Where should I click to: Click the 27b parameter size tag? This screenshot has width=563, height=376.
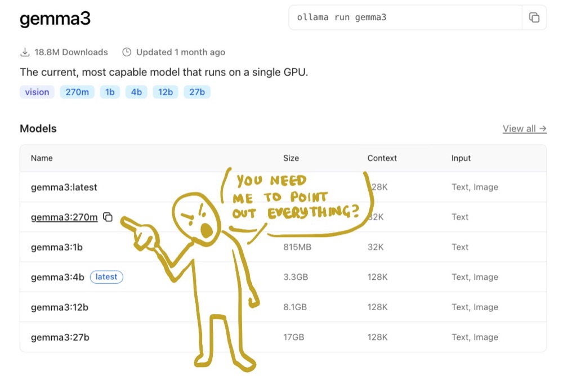pos(197,92)
